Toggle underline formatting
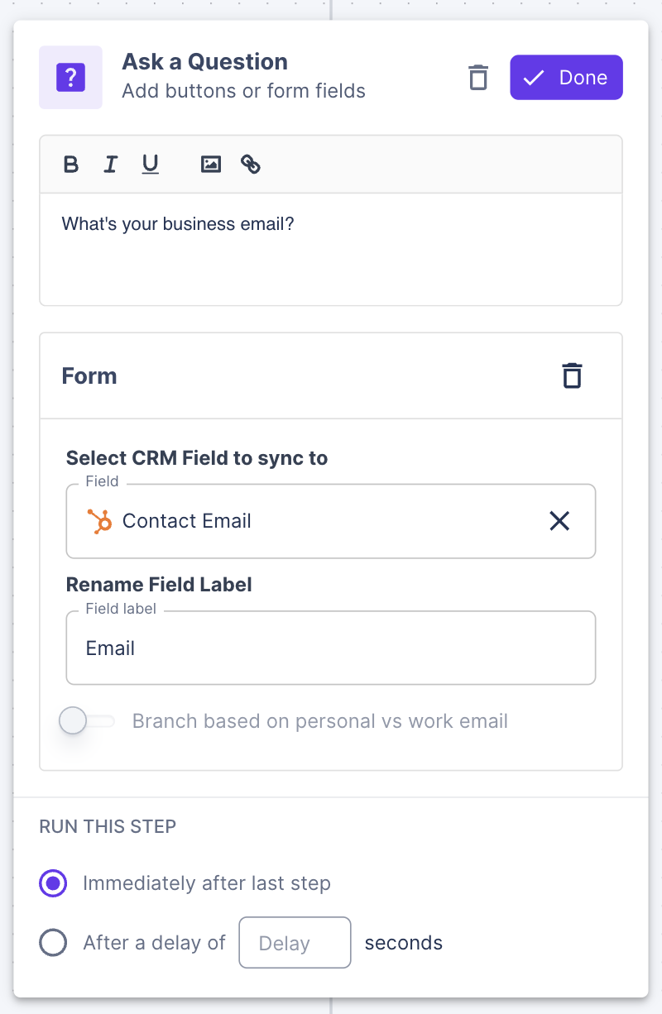This screenshot has height=1014, width=662. click(x=150, y=165)
